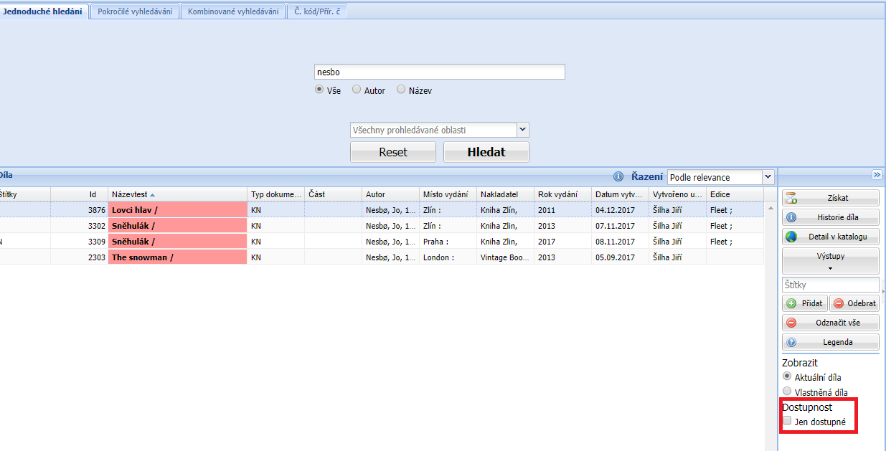Image resolution: width=886 pixels, height=451 pixels.
Task: Click info icon next to Řazení
Action: pos(618,176)
